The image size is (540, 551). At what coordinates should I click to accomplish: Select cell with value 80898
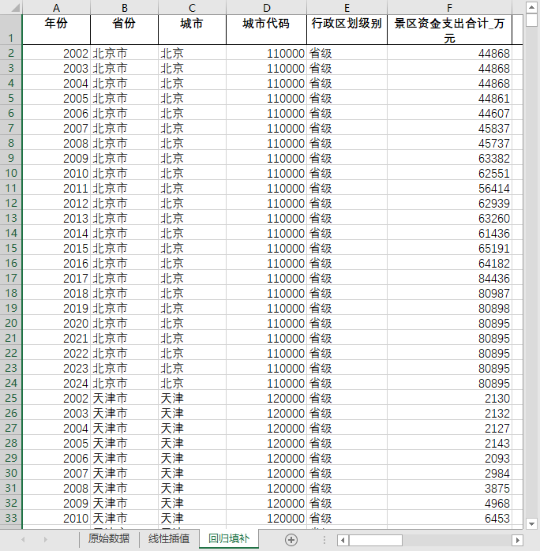450,308
